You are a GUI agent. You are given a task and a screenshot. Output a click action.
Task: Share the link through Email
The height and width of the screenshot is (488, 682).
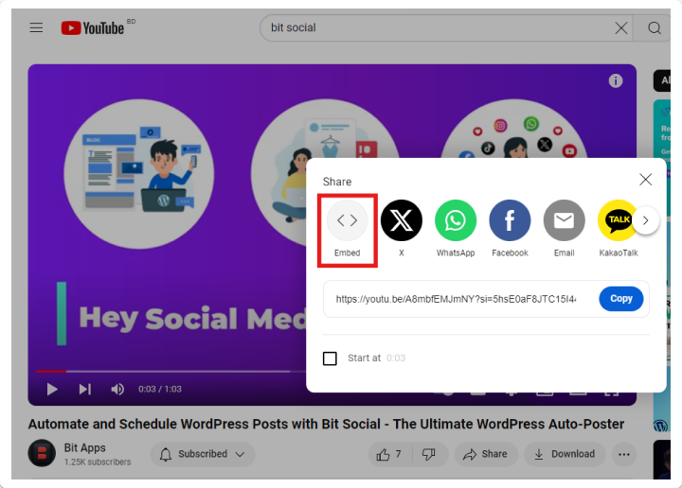[565, 220]
